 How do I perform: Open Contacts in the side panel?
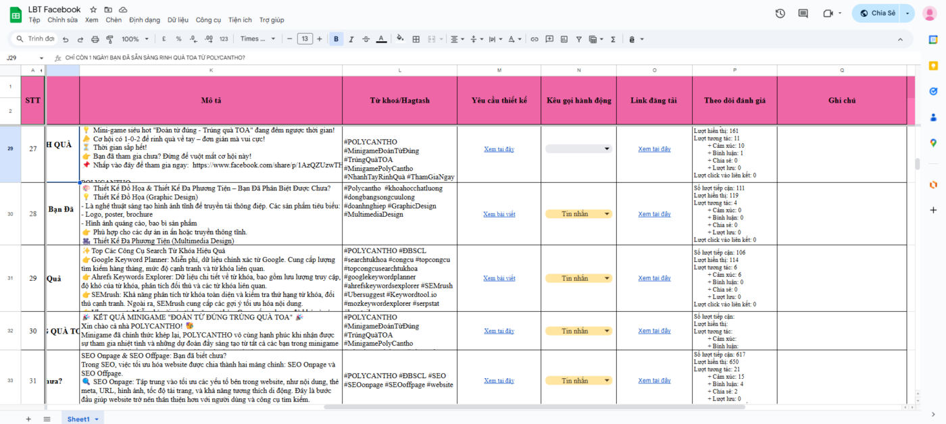point(933,117)
